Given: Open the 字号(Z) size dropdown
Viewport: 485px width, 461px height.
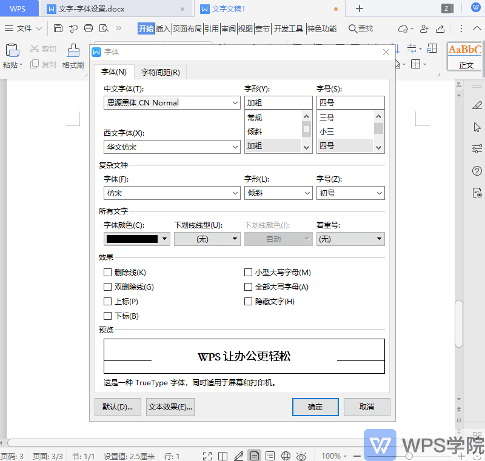Looking at the screenshot, I should 380,193.
